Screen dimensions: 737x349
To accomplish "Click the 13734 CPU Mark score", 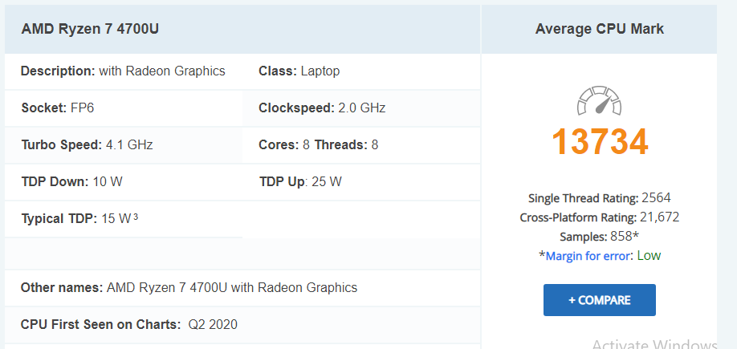I will [x=600, y=142].
